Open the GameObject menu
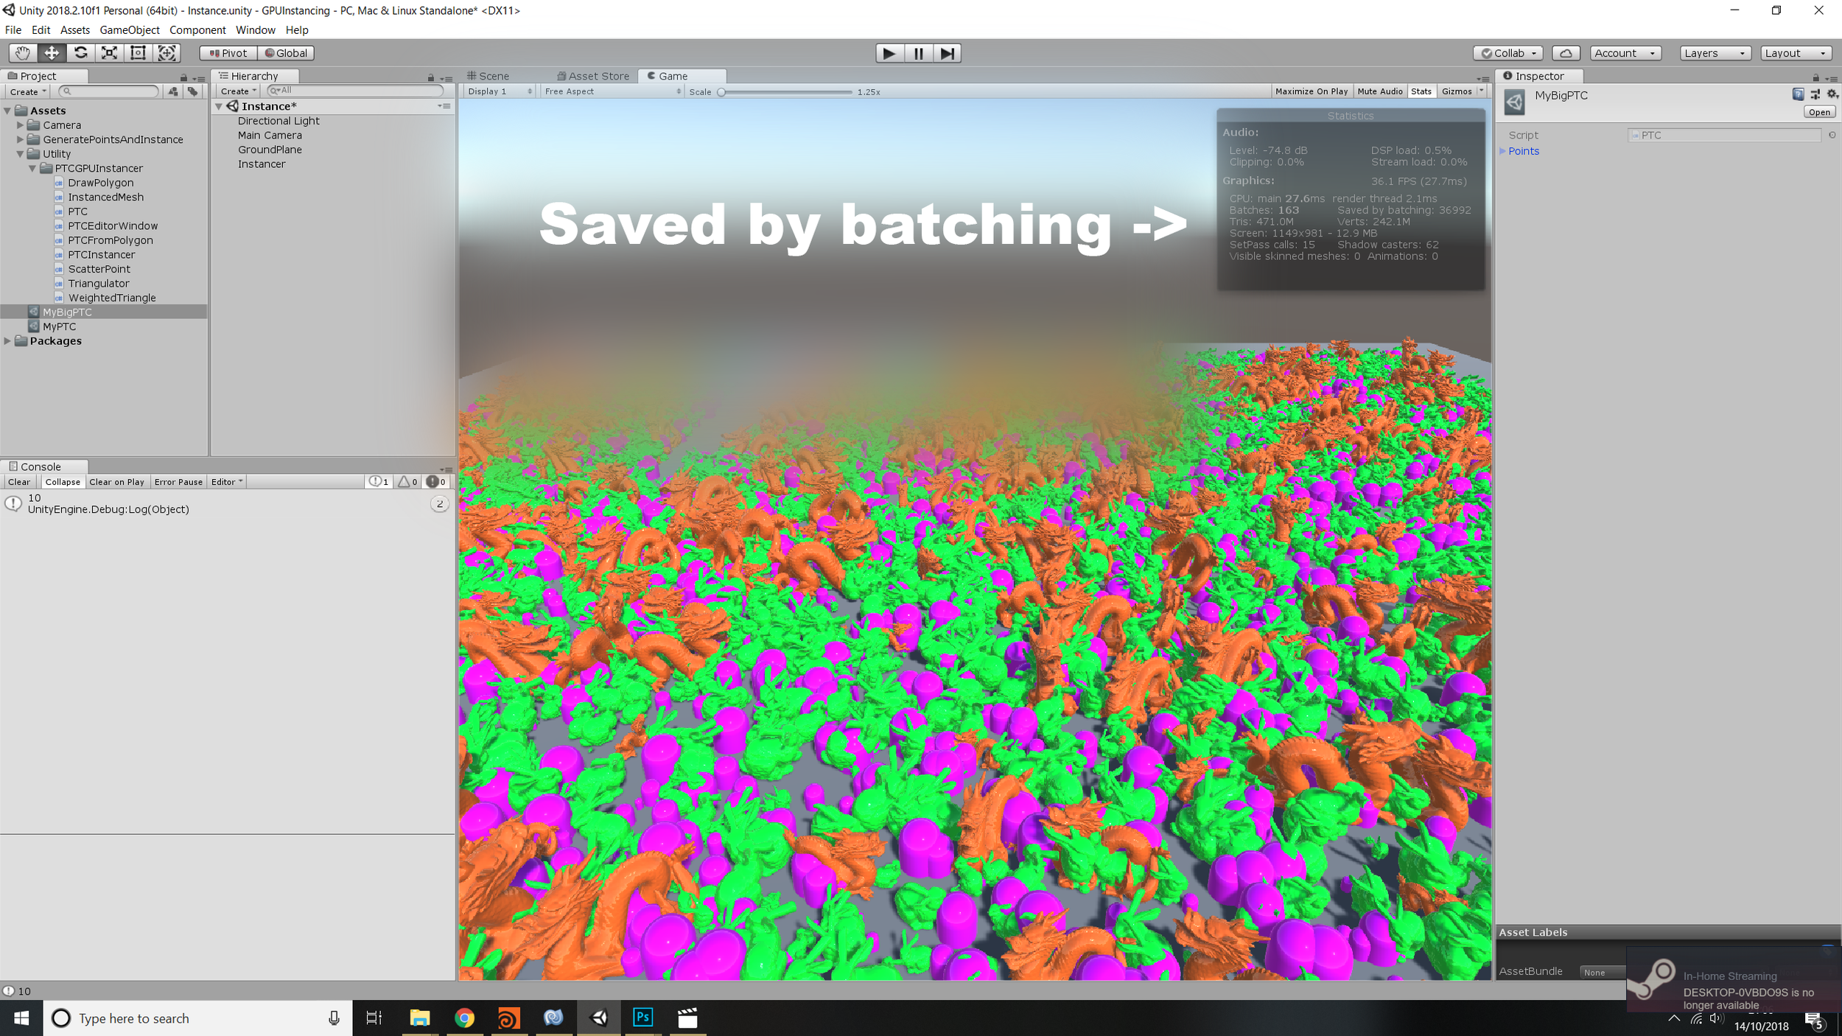This screenshot has height=1036, width=1842. point(130,30)
